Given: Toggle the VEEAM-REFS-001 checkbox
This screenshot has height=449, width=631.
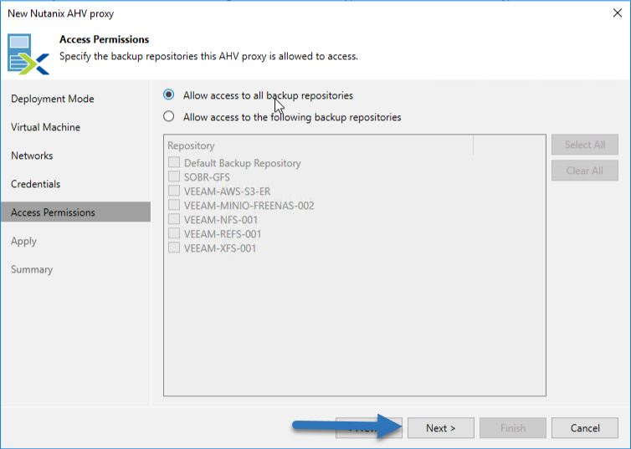Looking at the screenshot, I should 174,233.
